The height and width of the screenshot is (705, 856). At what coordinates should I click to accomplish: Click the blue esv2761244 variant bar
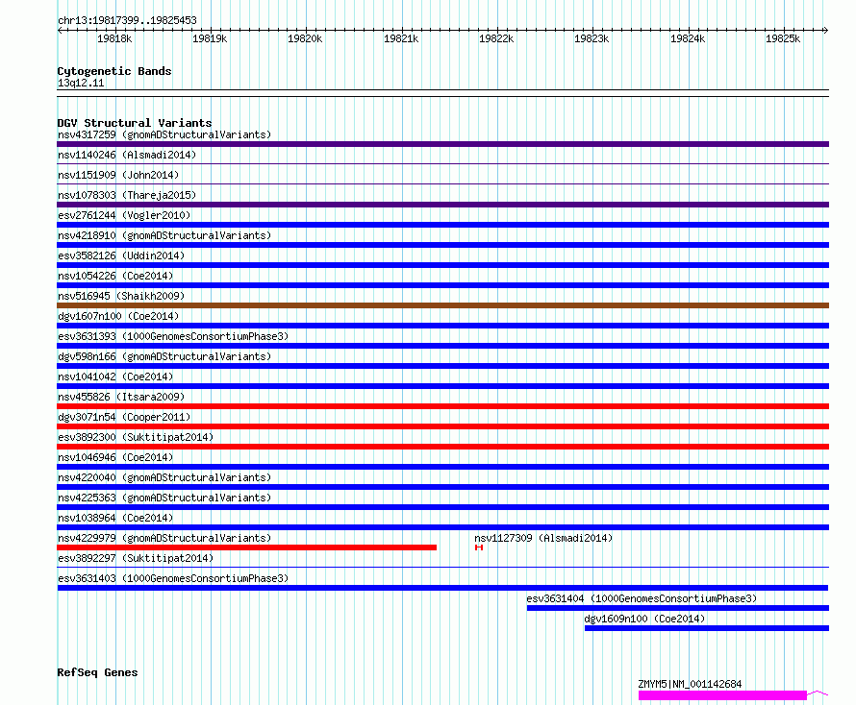(x=442, y=225)
